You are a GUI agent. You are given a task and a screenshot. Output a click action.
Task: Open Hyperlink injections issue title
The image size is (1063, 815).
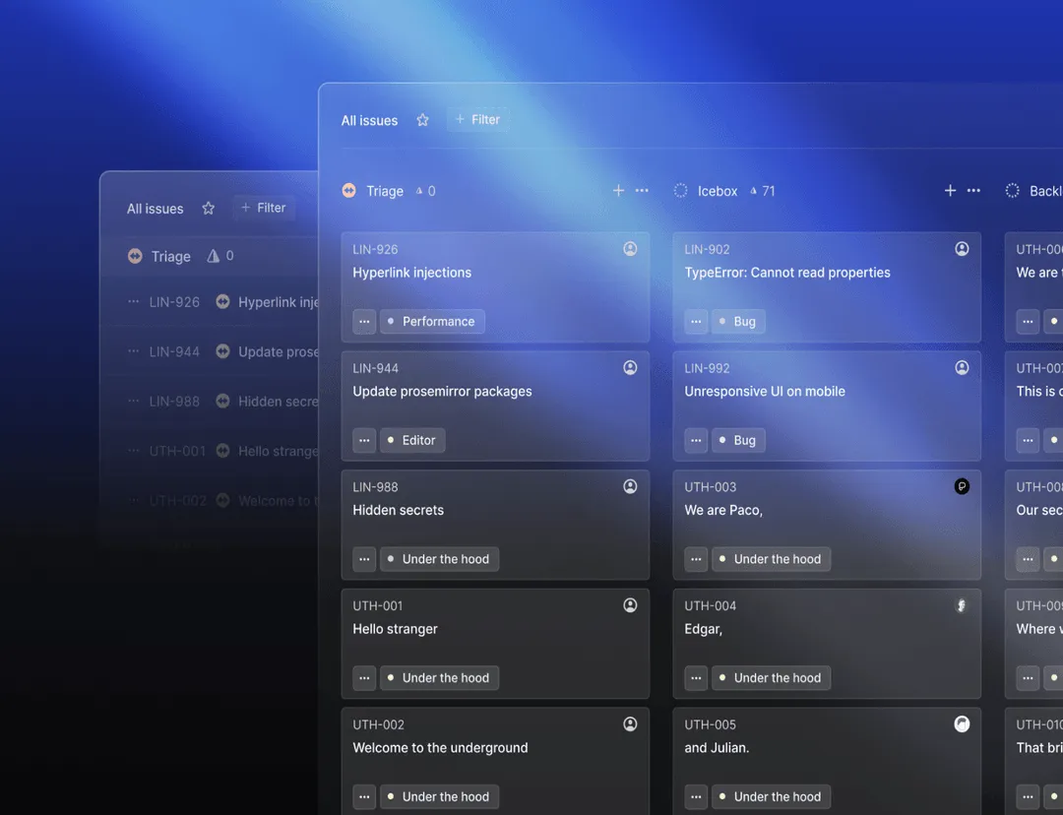pos(411,273)
